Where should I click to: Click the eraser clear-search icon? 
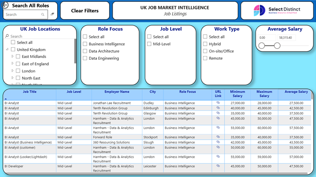(53, 14)
